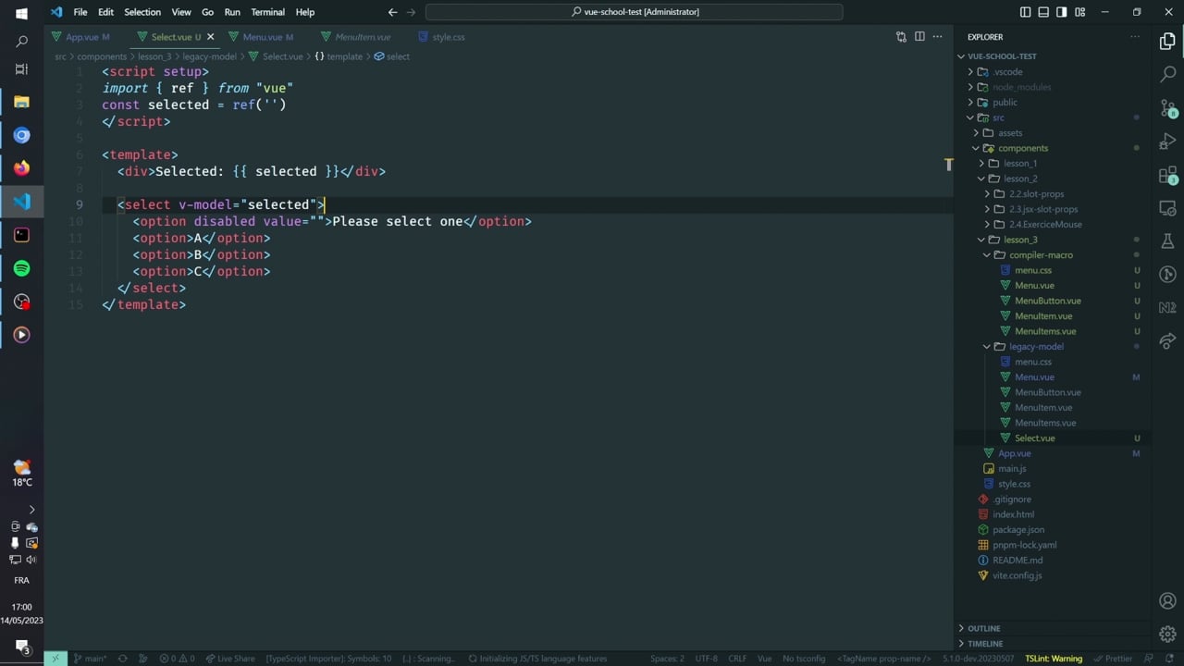This screenshot has height=666, width=1184.
Task: Open the Terminal menu
Action: [267, 12]
